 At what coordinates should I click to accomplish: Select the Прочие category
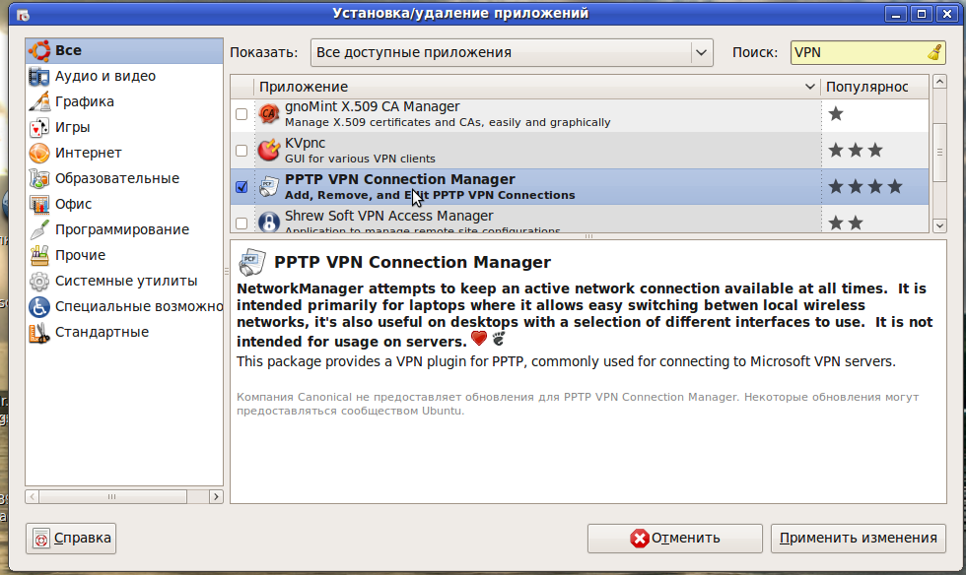coord(124,255)
